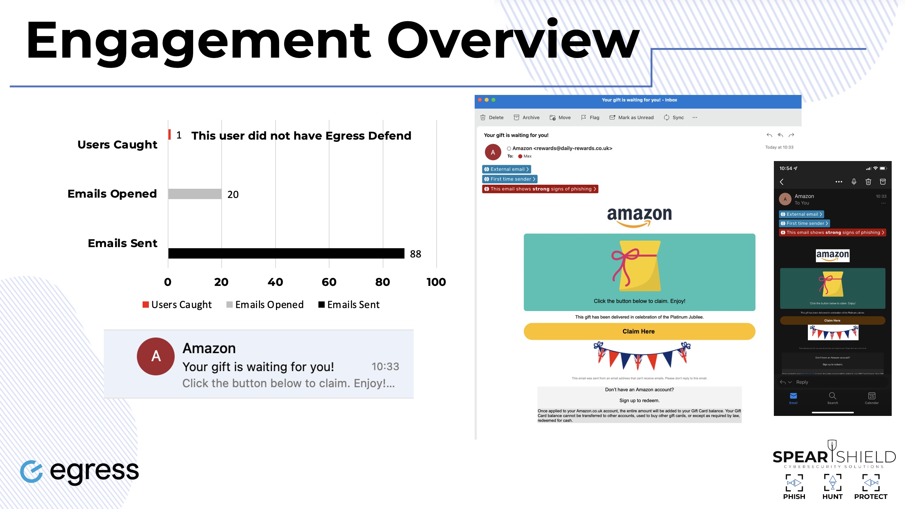The image size is (905, 509).
Task: Click the Flag icon in mail toolbar
Action: pos(584,117)
